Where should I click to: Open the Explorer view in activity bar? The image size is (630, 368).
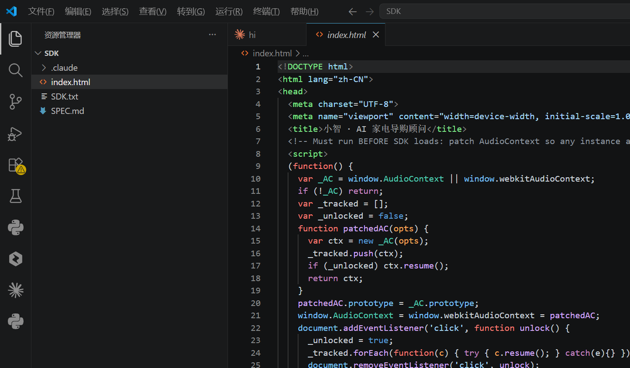pos(16,39)
